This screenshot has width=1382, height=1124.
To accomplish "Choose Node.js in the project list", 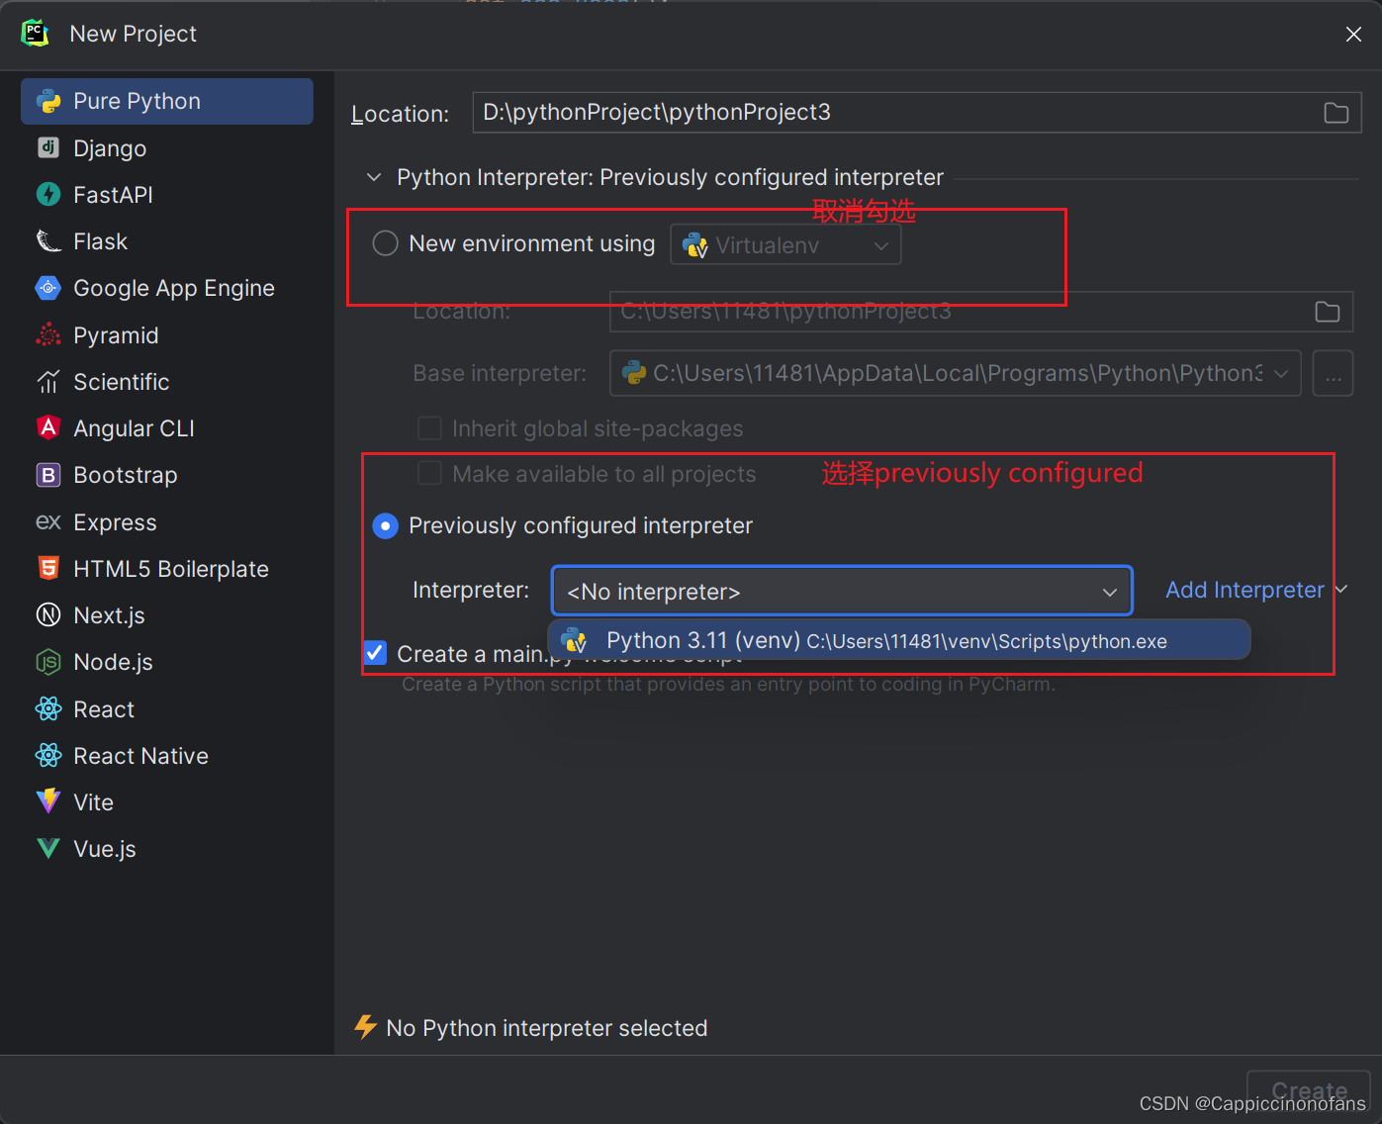I will [x=114, y=661].
